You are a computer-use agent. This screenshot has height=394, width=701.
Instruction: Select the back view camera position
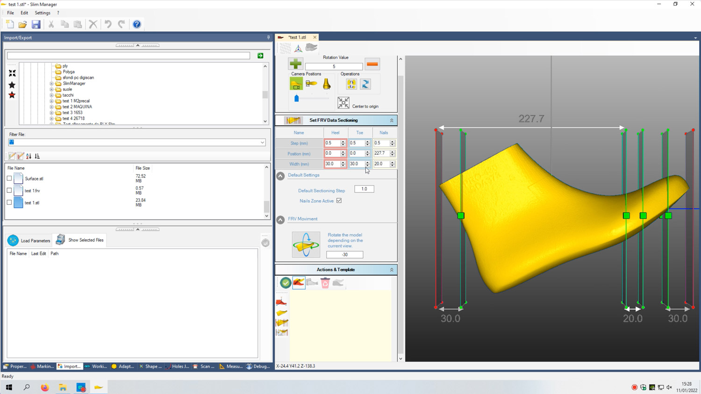click(x=327, y=84)
